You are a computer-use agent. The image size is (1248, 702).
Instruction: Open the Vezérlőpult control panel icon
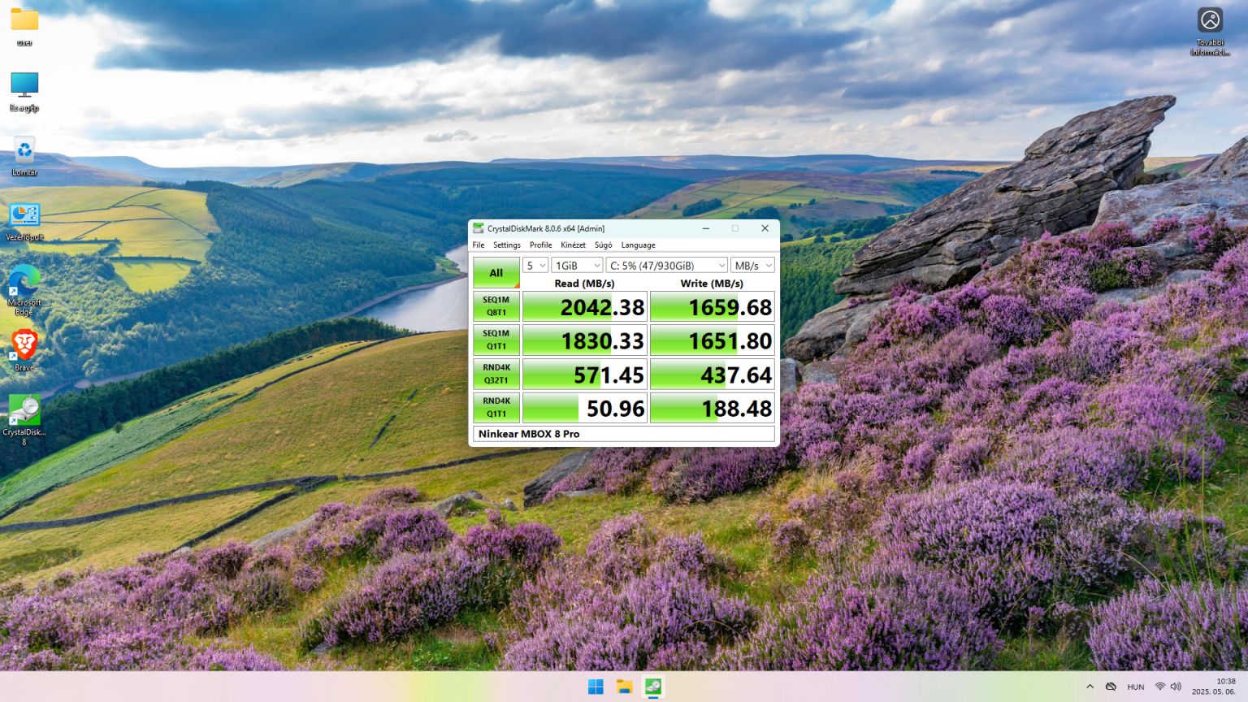(24, 222)
